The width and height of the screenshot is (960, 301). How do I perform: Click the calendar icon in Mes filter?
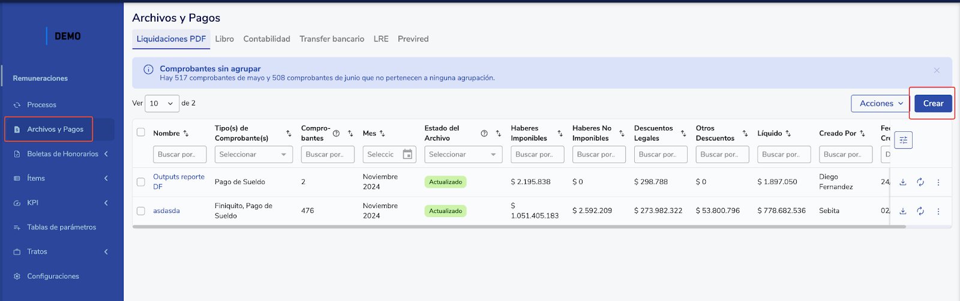[x=407, y=155]
